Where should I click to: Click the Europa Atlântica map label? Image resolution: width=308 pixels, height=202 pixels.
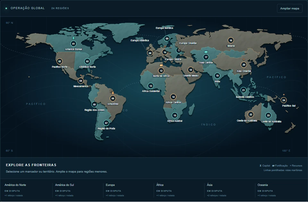(140, 40)
